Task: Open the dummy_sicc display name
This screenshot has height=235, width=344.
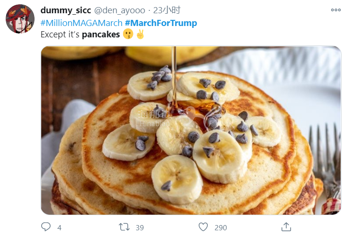Action: pyautogui.click(x=66, y=10)
